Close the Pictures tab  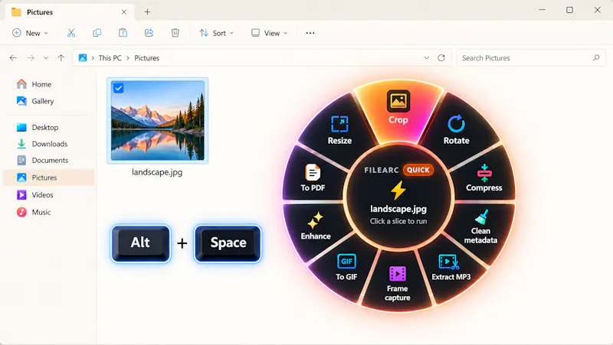click(124, 12)
